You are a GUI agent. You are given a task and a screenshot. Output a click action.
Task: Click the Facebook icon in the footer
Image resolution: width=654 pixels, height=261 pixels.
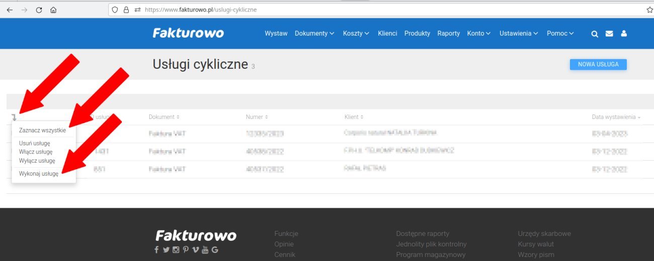156,249
